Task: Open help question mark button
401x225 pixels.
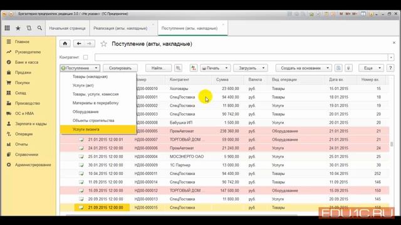Action: pyautogui.click(x=390, y=68)
